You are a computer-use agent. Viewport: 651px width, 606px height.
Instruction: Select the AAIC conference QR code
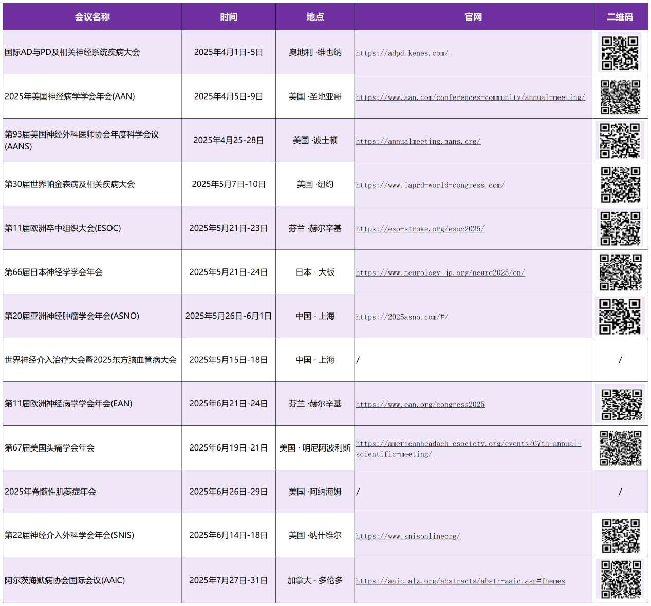tap(620, 580)
